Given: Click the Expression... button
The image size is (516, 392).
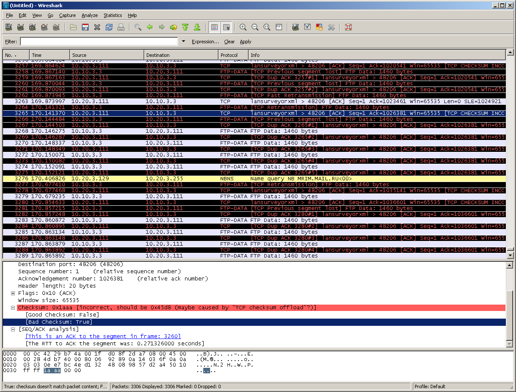Looking at the screenshot, I should click(205, 42).
